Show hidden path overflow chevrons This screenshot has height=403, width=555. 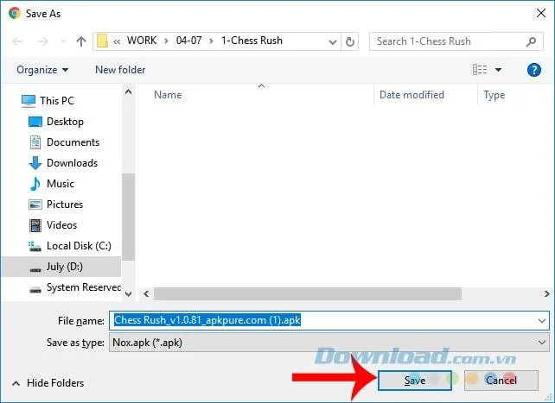point(117,41)
